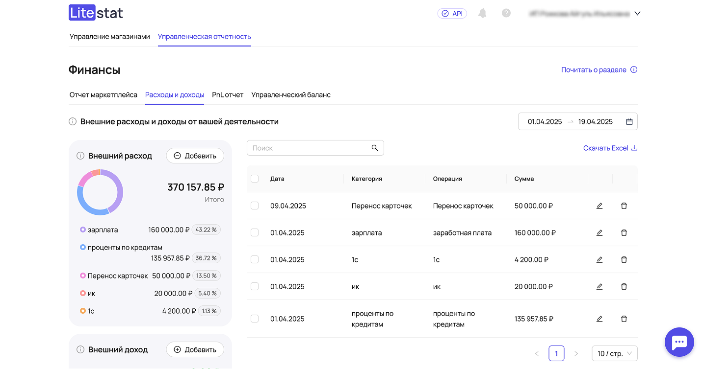Check the box for 09.04.2025 row
This screenshot has width=703, height=369.
point(255,206)
